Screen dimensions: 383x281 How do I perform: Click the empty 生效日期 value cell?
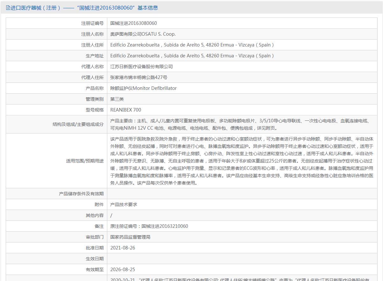242,259
